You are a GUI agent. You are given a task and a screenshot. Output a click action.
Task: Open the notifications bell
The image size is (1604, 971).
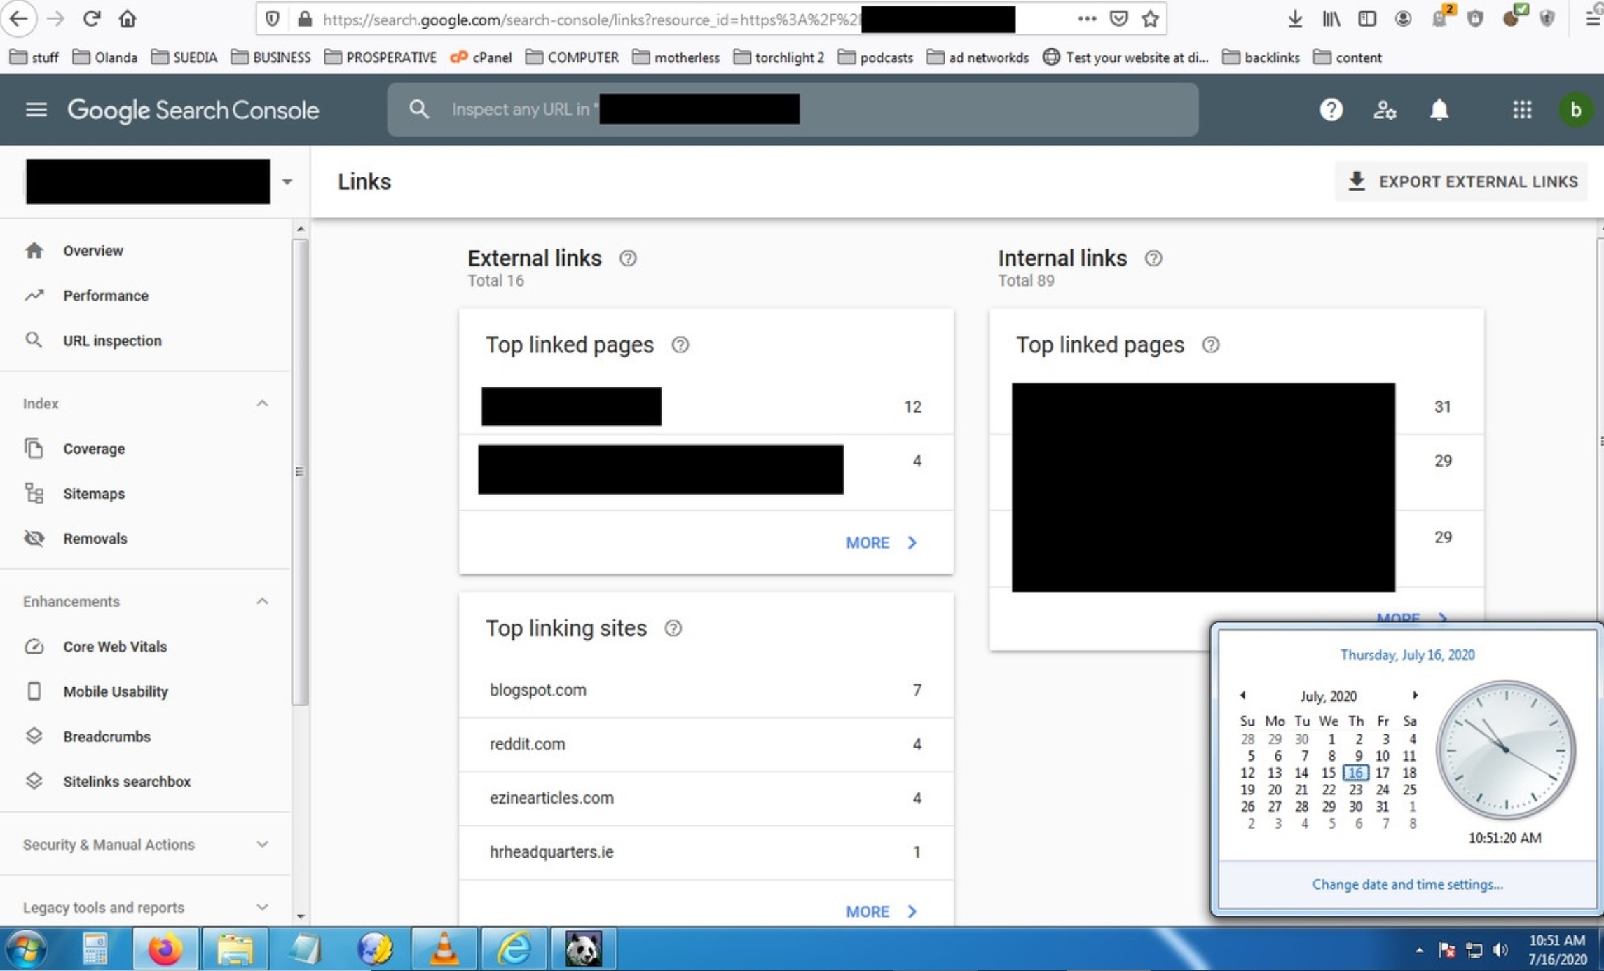(1439, 110)
